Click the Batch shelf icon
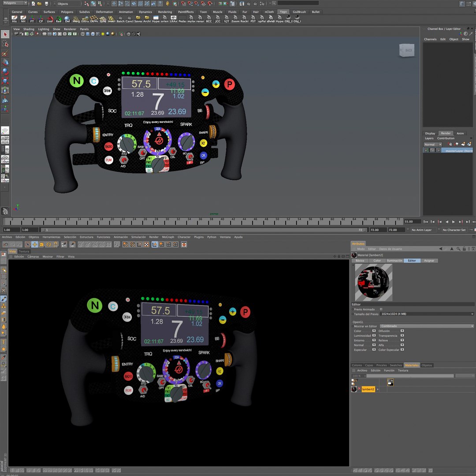The image size is (476, 476). coord(120,19)
